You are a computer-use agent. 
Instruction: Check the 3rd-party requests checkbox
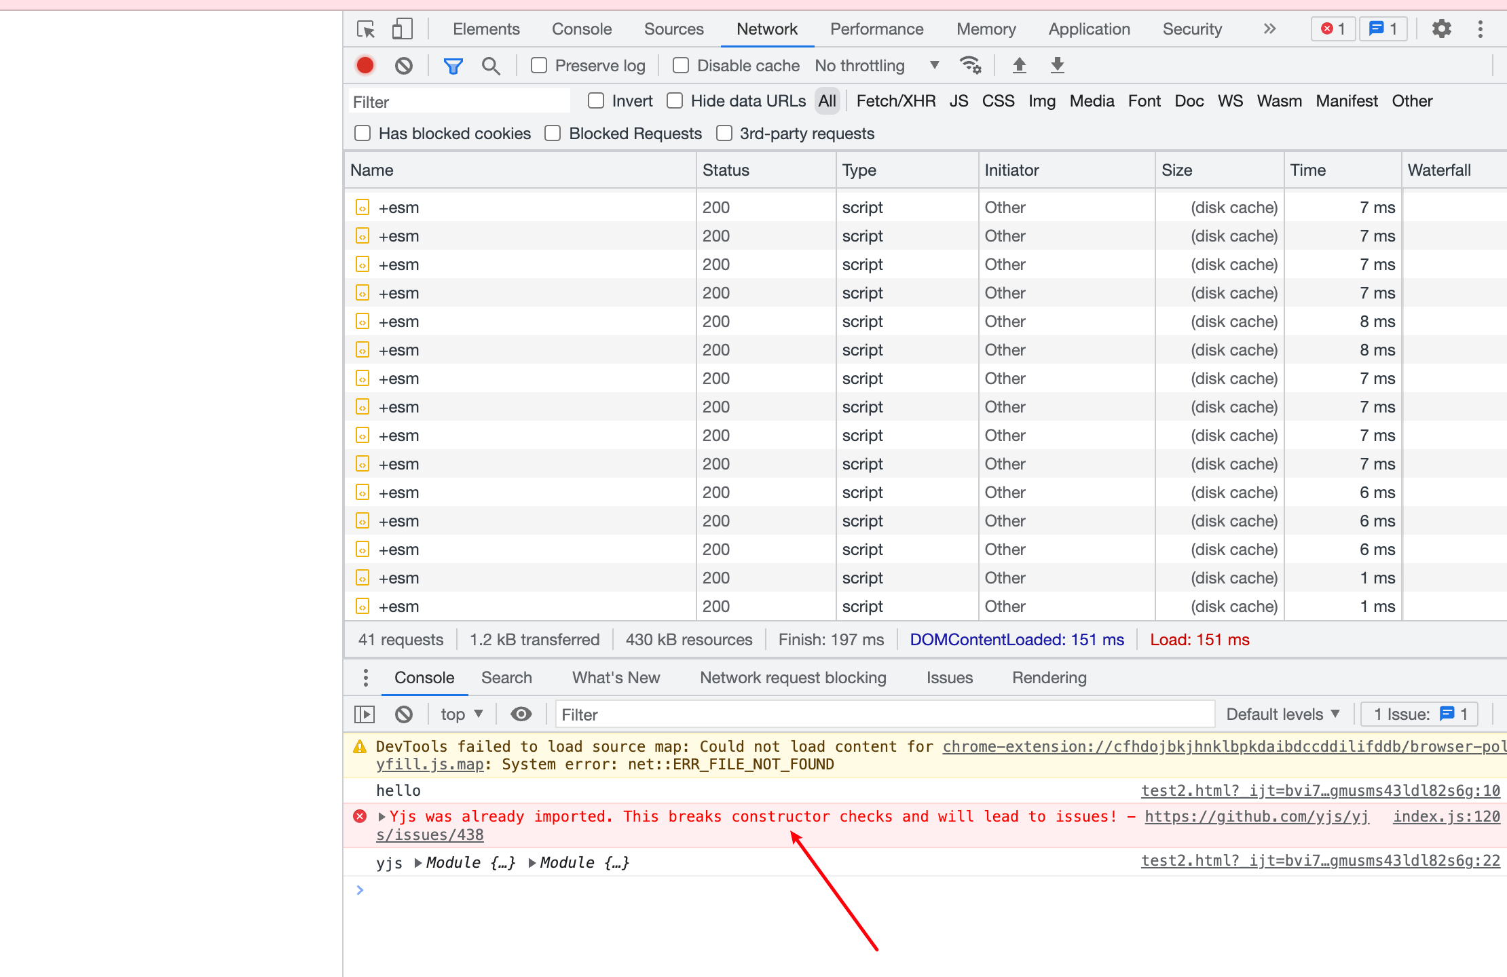(x=724, y=133)
